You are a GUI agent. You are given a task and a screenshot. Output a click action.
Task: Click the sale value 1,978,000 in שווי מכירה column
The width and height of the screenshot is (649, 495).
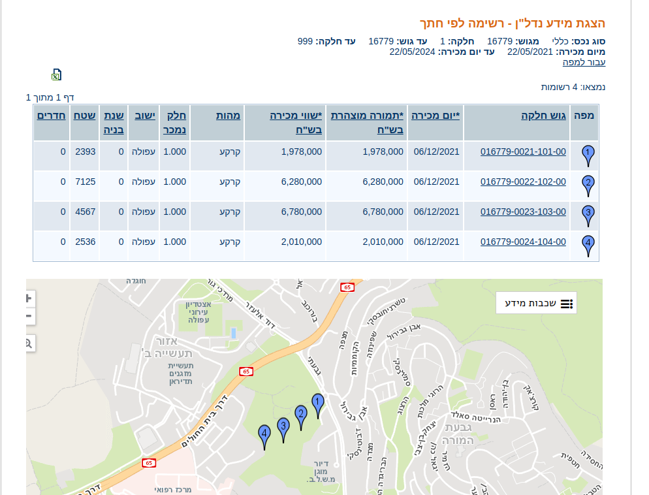coord(302,152)
